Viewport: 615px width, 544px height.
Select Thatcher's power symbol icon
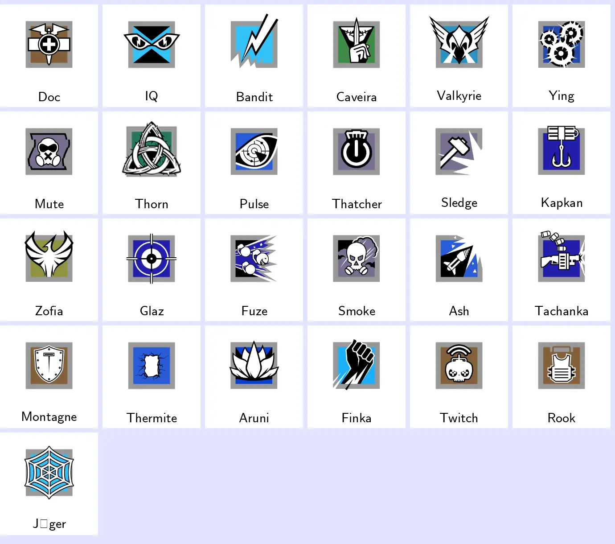(357, 152)
